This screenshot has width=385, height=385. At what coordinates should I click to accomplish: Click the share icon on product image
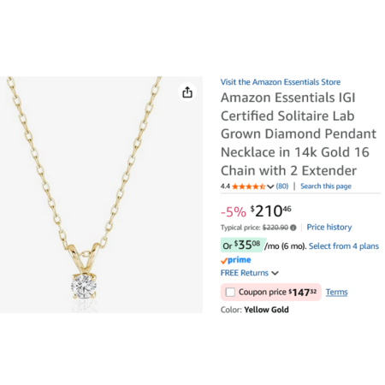point(187,92)
